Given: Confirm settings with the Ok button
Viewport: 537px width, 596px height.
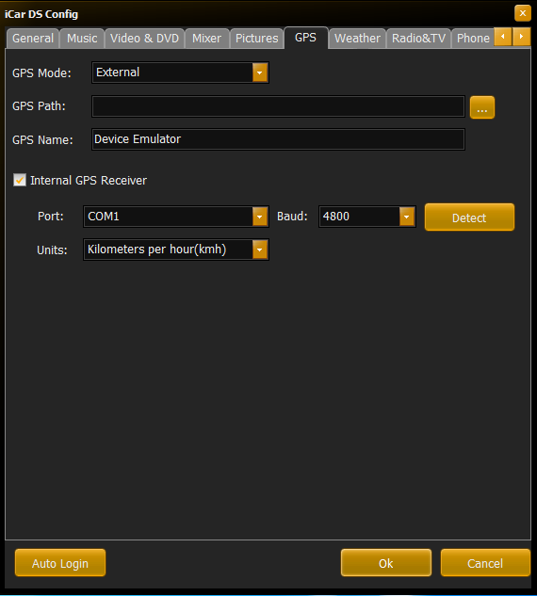Looking at the screenshot, I should point(386,563).
